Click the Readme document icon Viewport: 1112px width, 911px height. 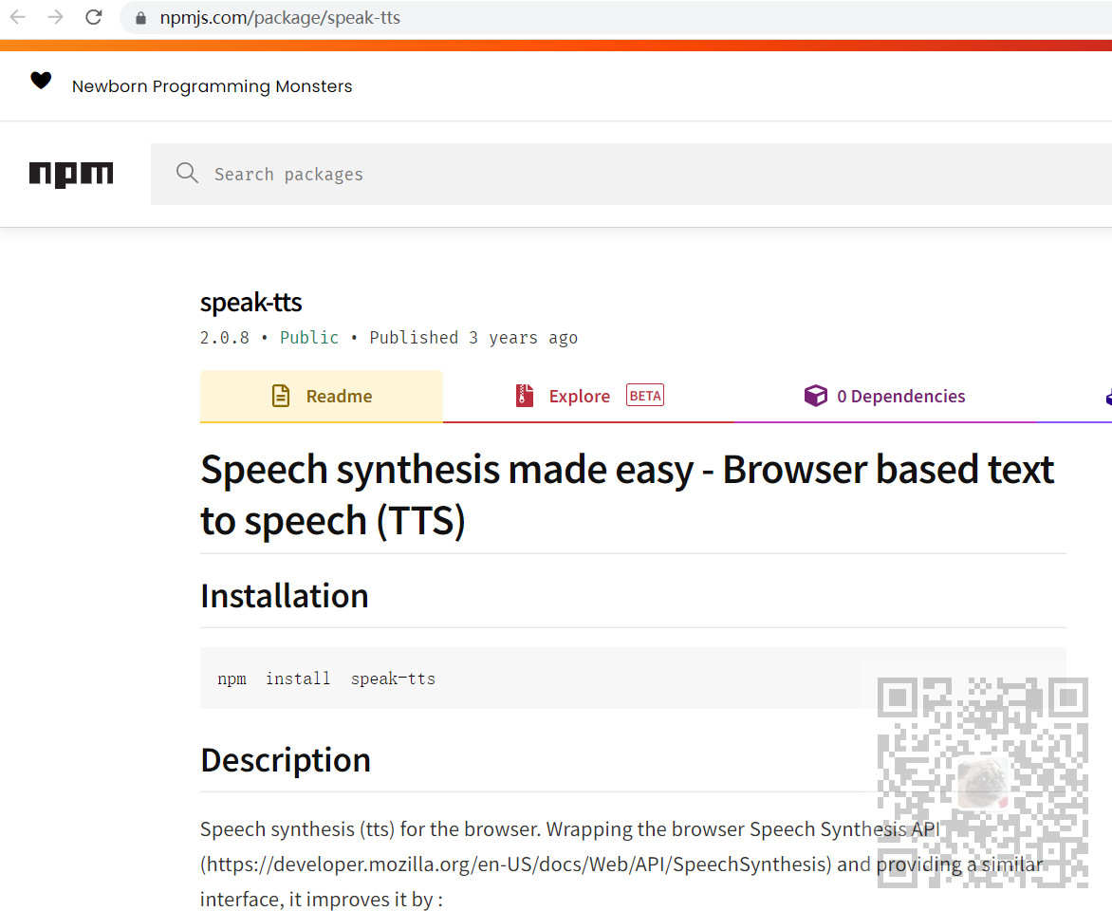(281, 396)
